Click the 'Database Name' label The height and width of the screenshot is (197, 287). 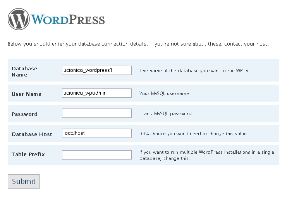24,71
